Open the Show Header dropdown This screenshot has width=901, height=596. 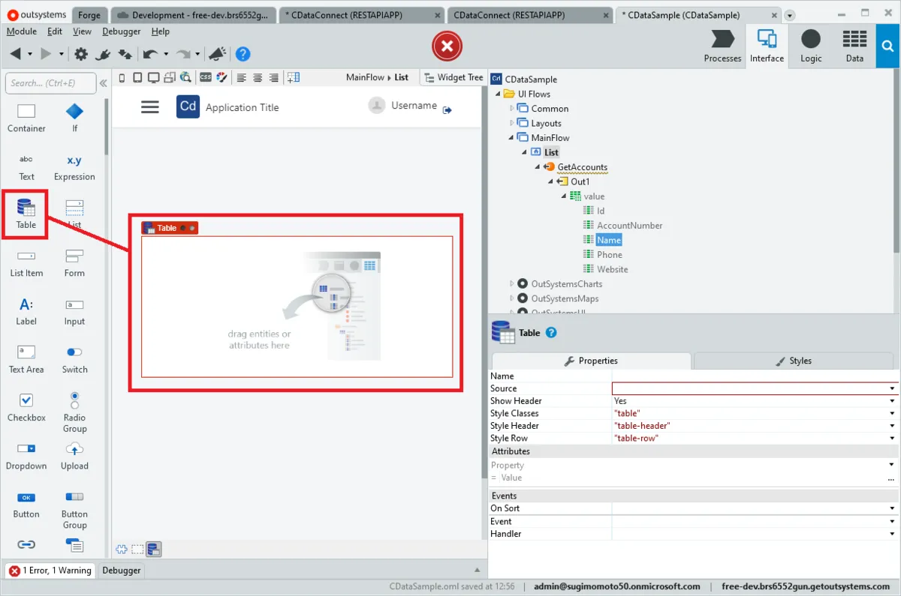(x=892, y=401)
